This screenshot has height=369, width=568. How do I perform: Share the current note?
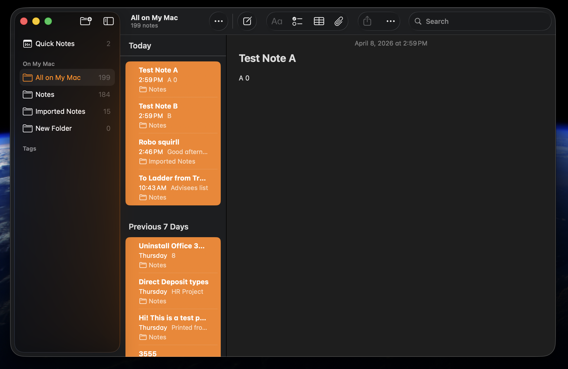click(x=367, y=21)
